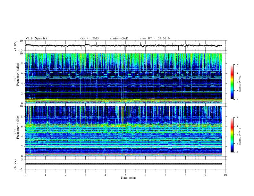Screen dimensions: 254x196
Task: Click the time axis tick label "9"
Action: 205,175
